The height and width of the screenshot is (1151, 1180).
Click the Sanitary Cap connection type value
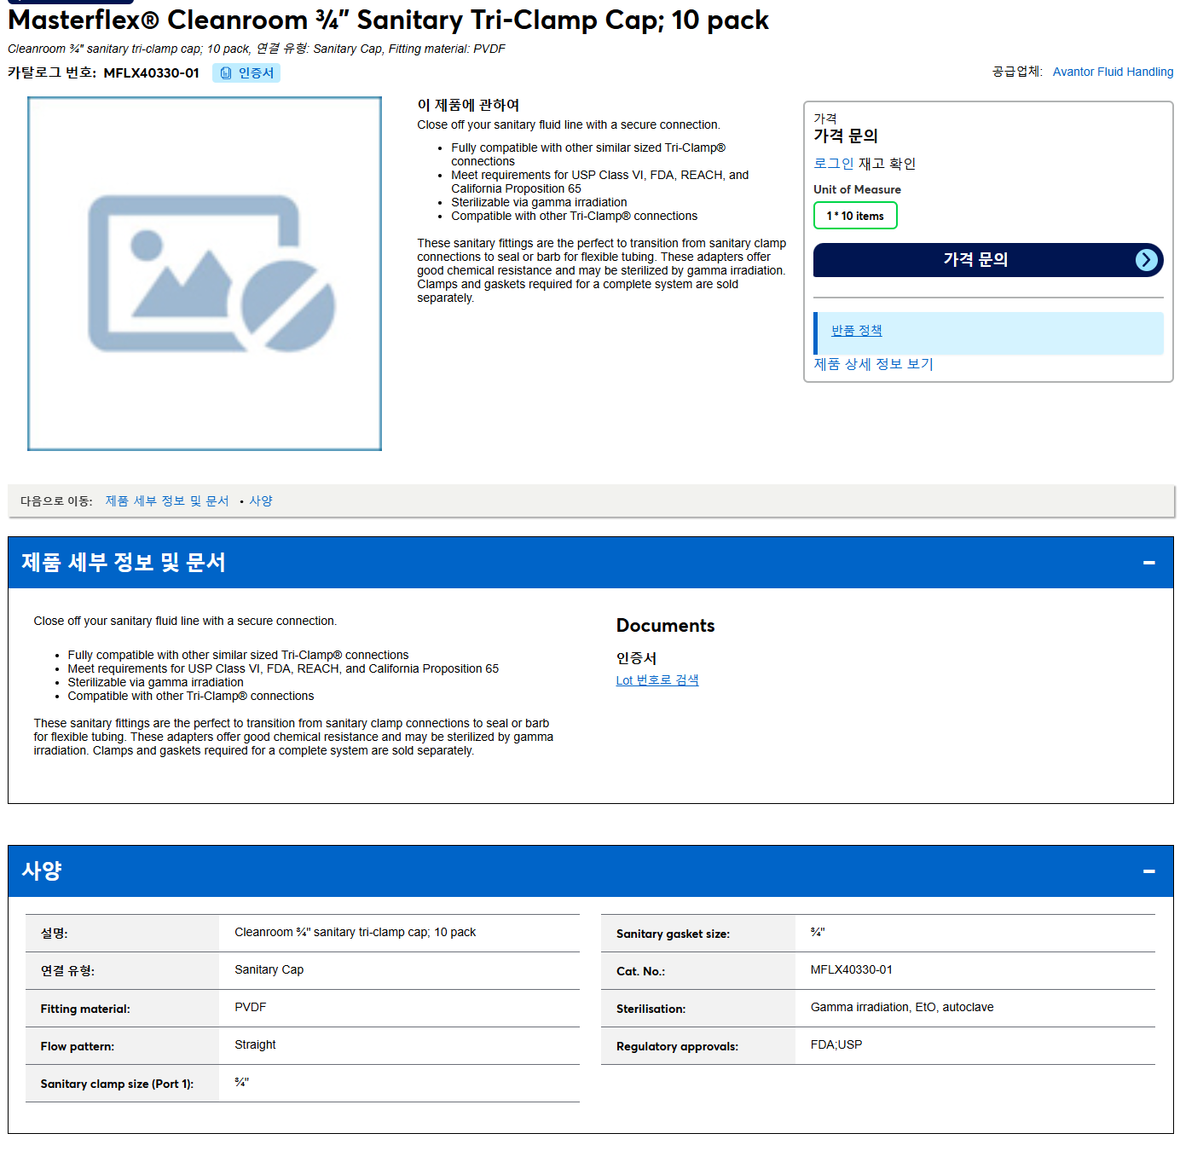tap(269, 970)
